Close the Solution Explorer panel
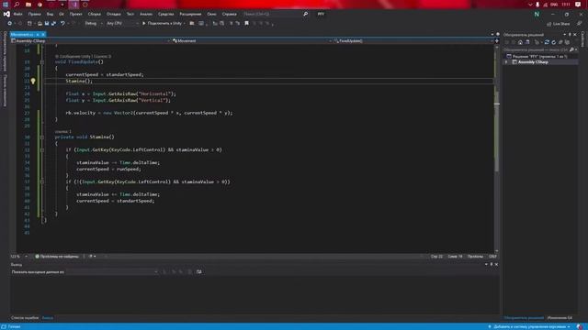 coord(575,35)
